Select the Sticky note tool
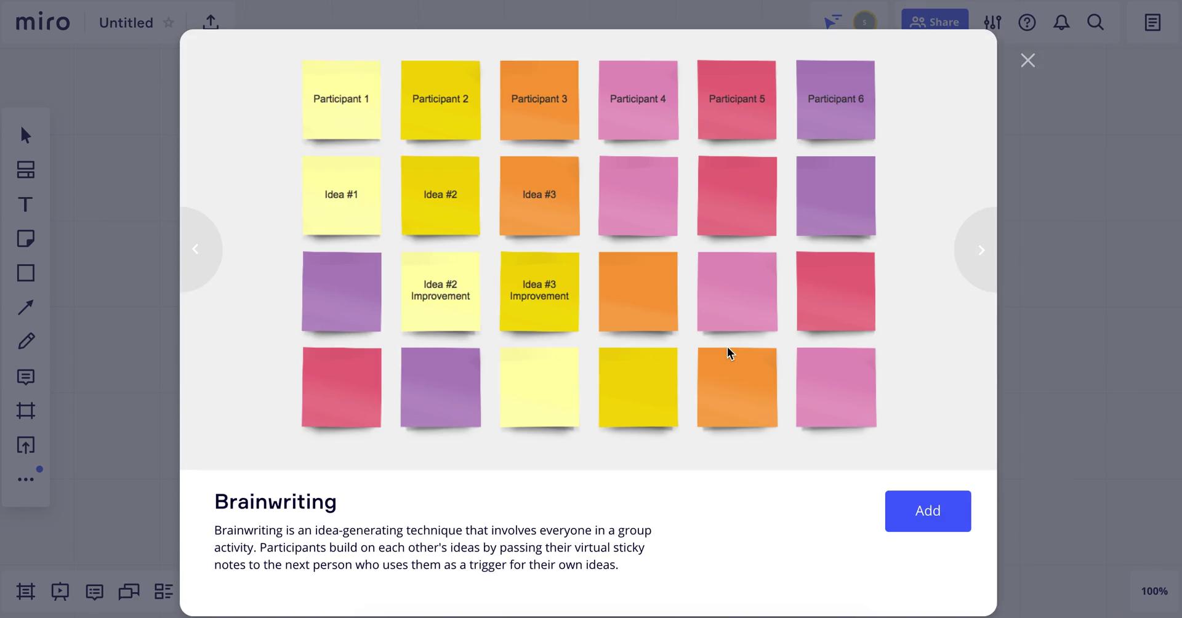The width and height of the screenshot is (1182, 618). pos(25,239)
